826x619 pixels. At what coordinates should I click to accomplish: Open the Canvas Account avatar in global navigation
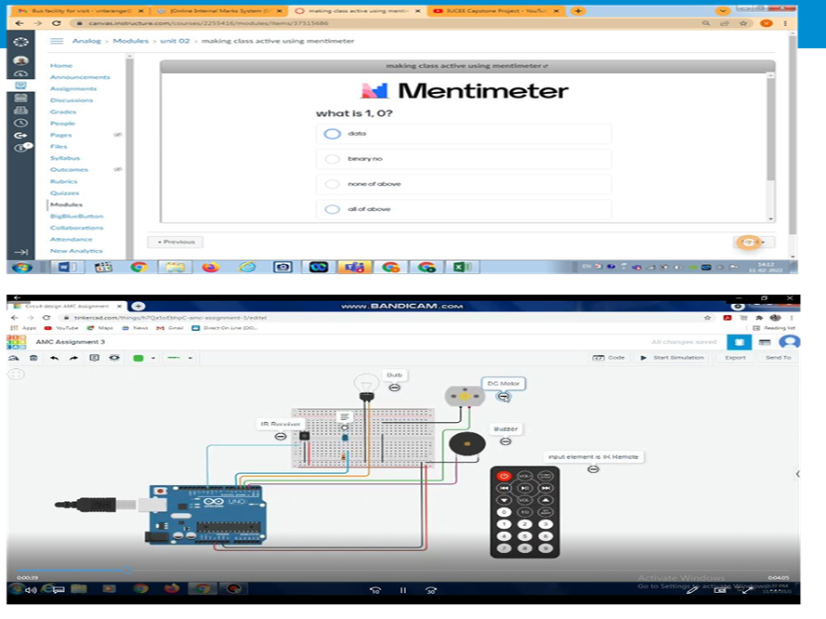click(x=20, y=60)
